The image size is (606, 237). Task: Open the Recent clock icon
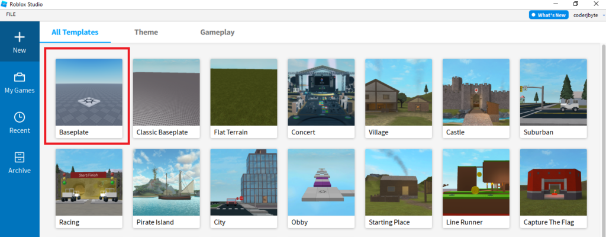(20, 117)
